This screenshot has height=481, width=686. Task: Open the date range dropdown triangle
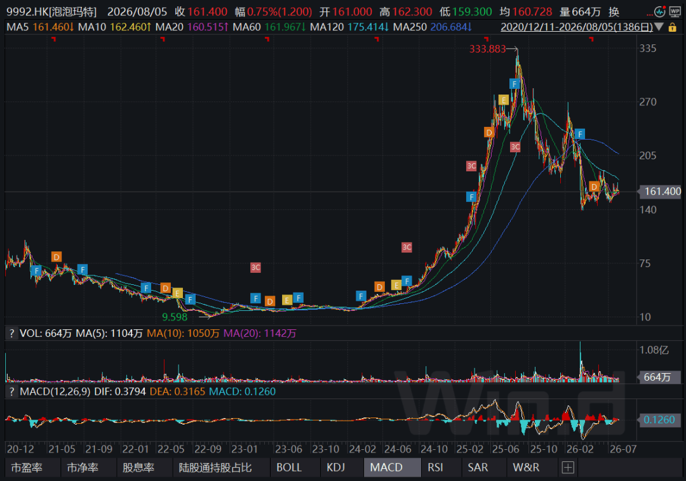click(x=659, y=27)
